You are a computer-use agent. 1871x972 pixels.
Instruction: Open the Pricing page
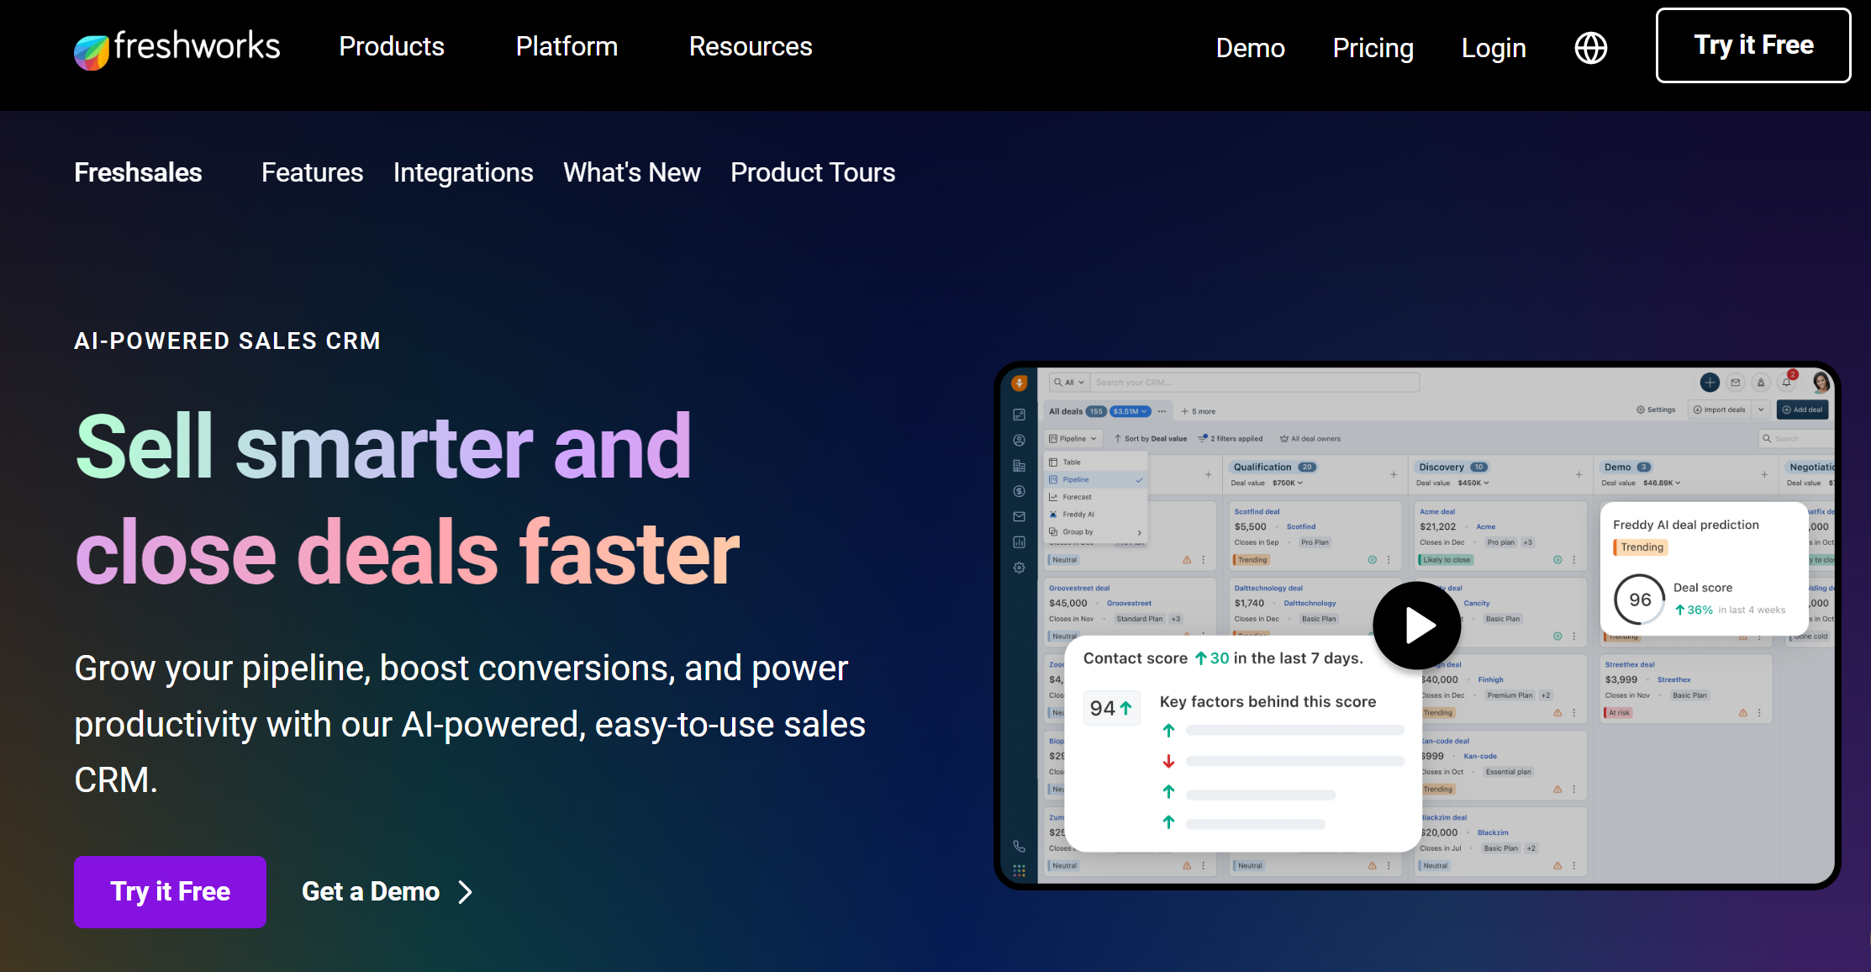click(x=1373, y=48)
